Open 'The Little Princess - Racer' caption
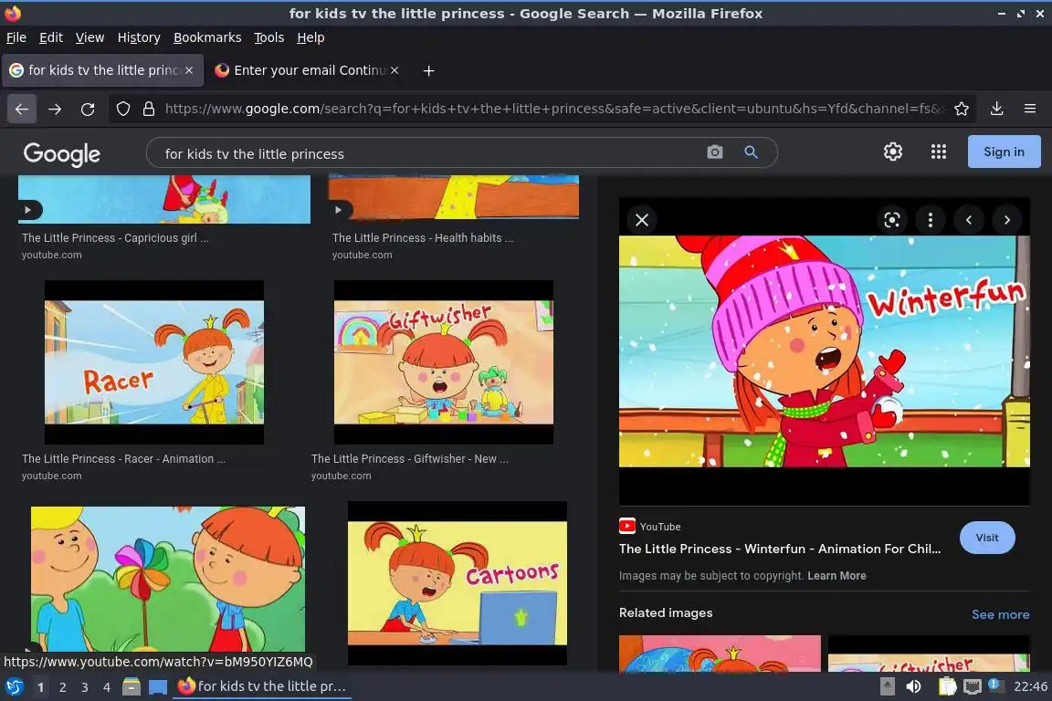The image size is (1052, 701). (123, 459)
